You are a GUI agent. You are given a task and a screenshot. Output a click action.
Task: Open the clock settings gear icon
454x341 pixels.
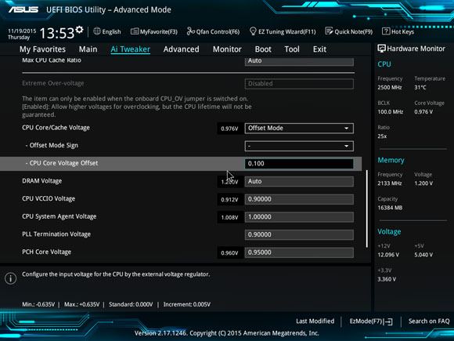79,30
